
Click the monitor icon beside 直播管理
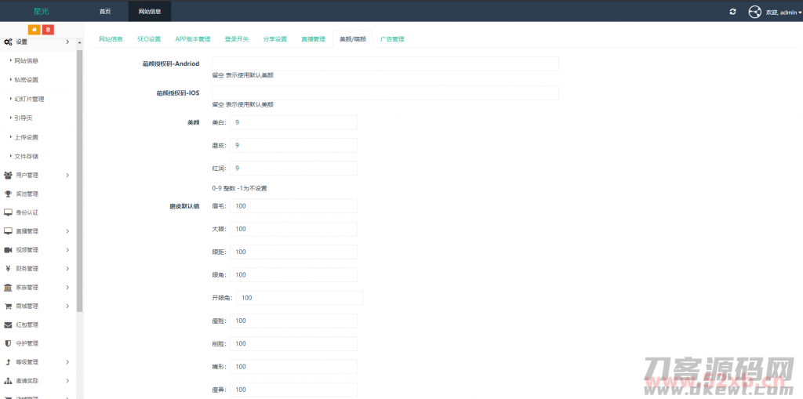8,231
